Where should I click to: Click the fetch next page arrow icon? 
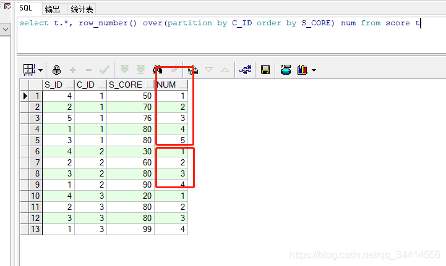124,70
